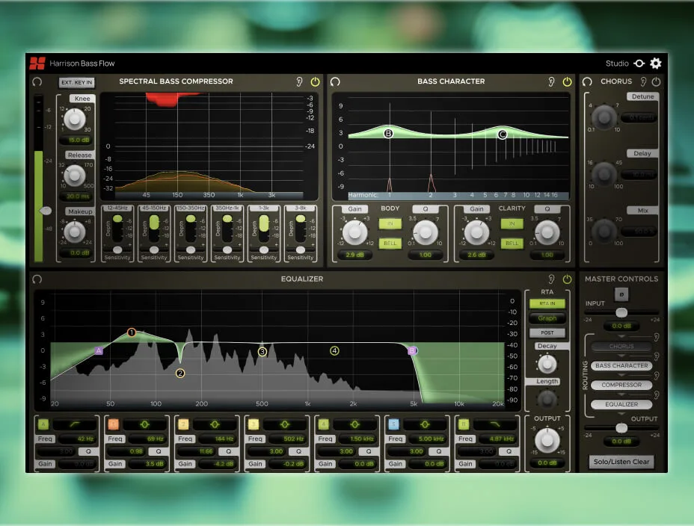Select the BASS CHARACTER routing block

(621, 366)
